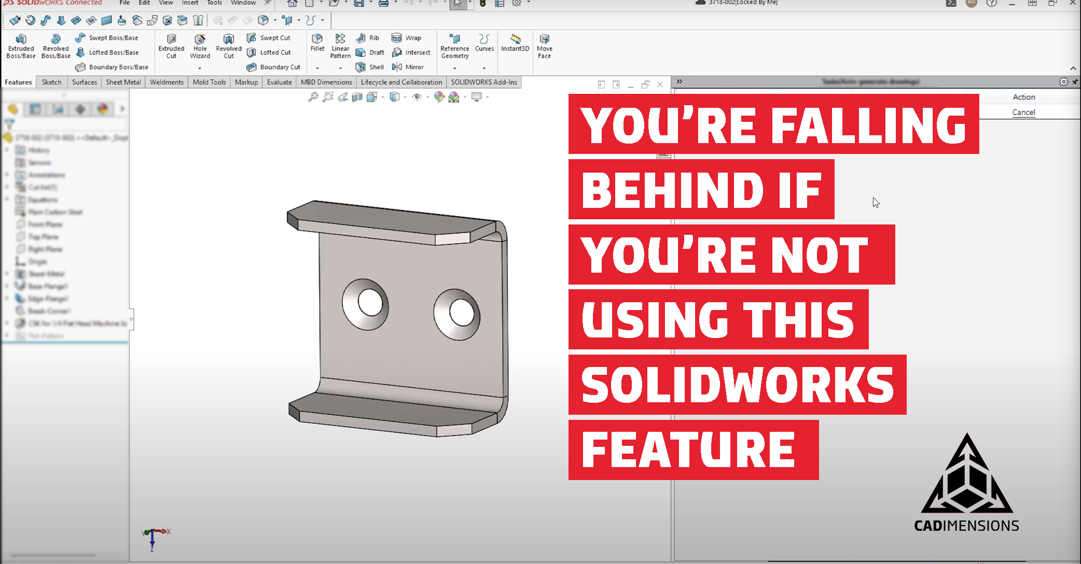Select the Extruded Boss/Base tool
Viewport: 1081px width, 564px height.
click(x=21, y=46)
